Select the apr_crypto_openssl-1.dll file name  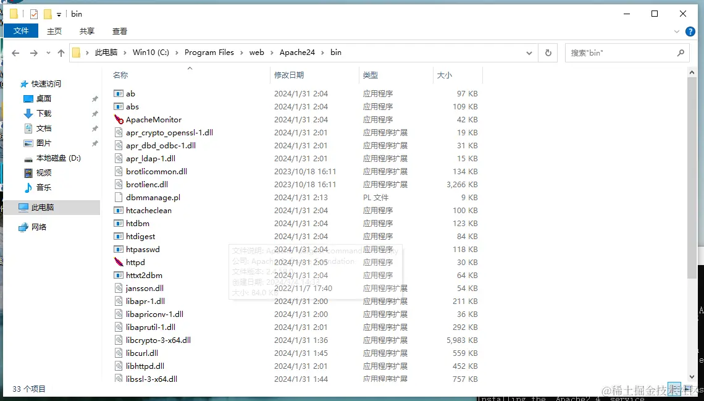[169, 132]
